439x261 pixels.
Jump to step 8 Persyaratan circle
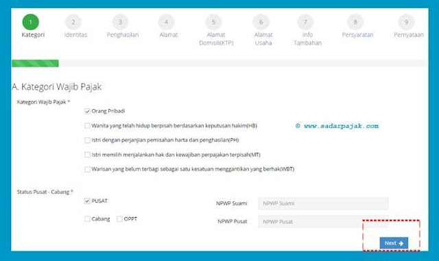pyautogui.click(x=355, y=22)
